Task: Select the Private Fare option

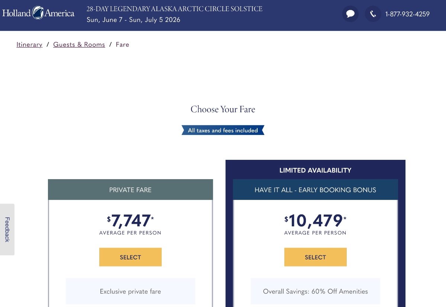Action: (x=130, y=257)
